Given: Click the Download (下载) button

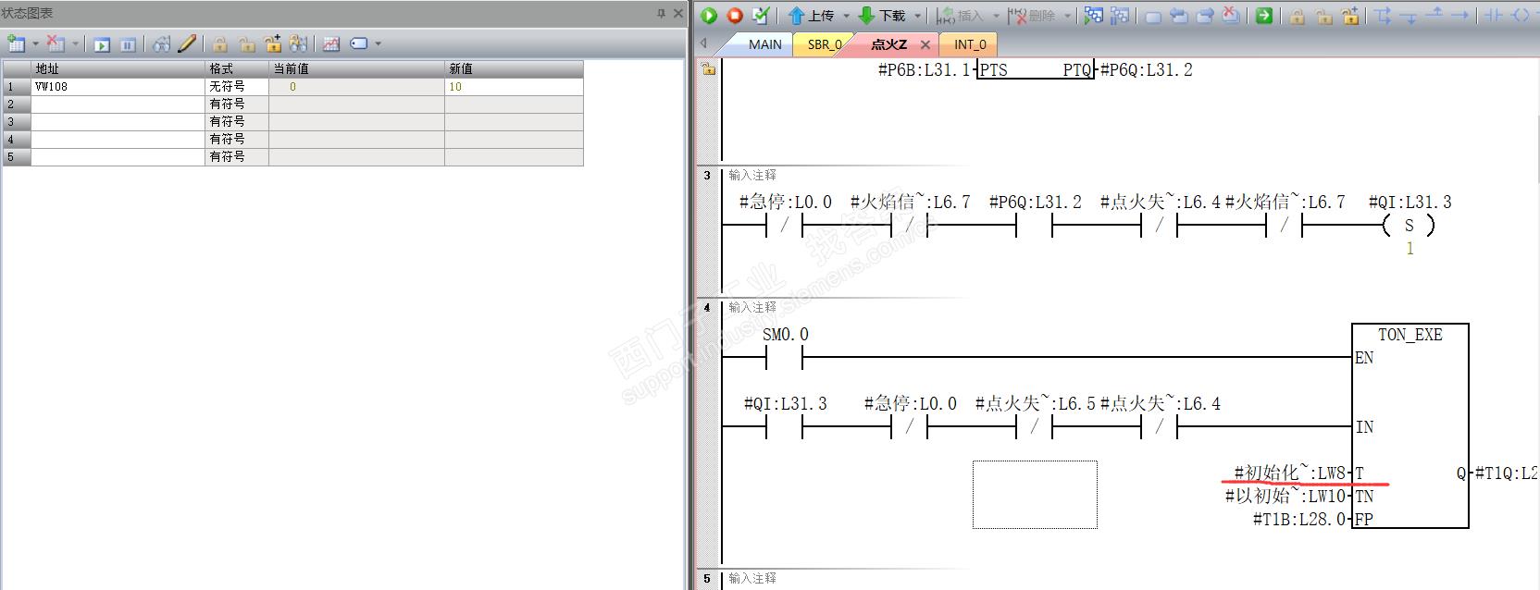Looking at the screenshot, I should [x=882, y=16].
